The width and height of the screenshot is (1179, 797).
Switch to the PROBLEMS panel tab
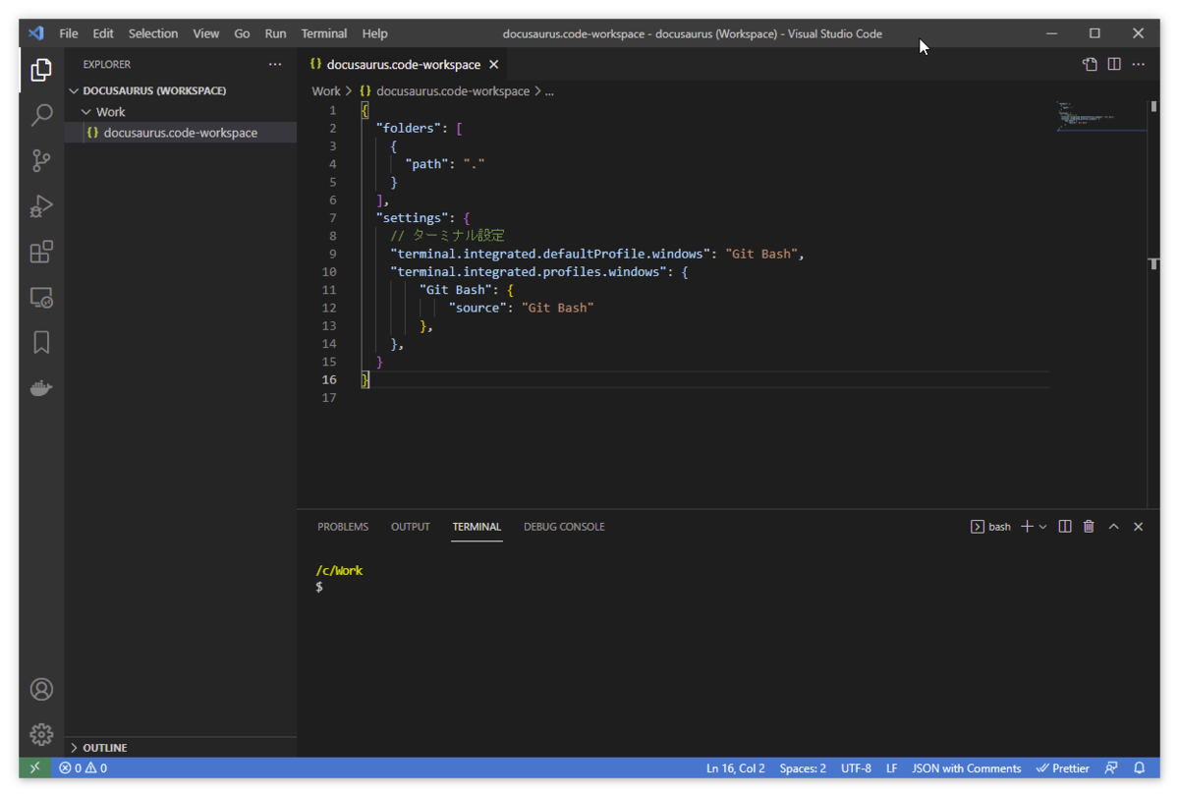(x=343, y=527)
